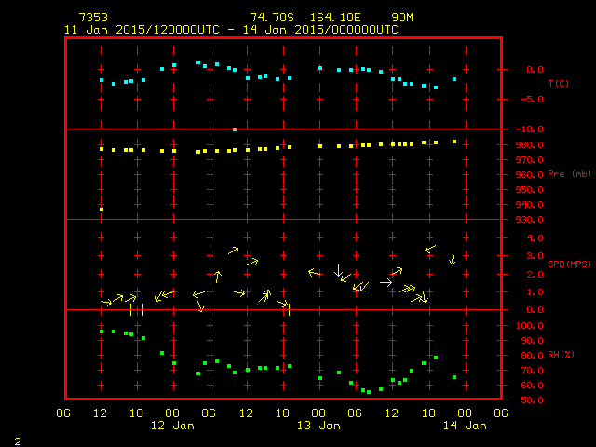
Task: Click the 12 Jan date label
Action: (172, 426)
